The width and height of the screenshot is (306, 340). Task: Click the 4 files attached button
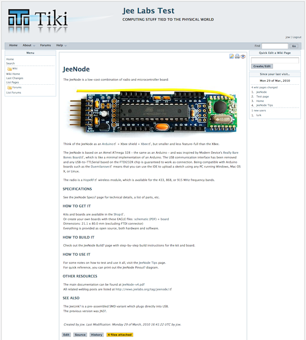tap(120, 335)
